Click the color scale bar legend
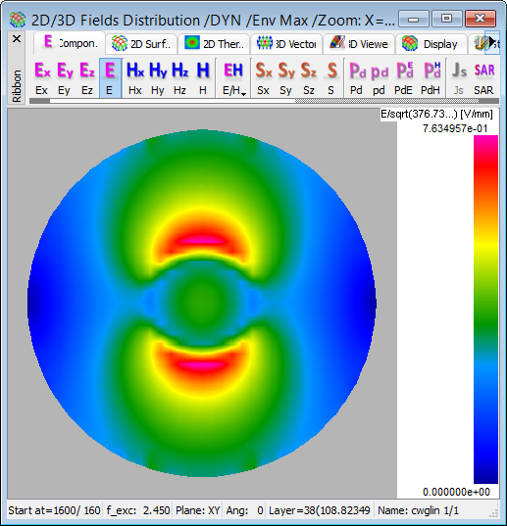 tap(485, 310)
